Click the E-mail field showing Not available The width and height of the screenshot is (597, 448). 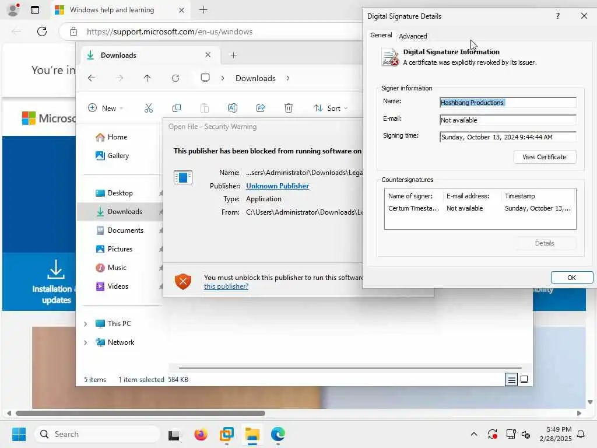tap(508, 120)
